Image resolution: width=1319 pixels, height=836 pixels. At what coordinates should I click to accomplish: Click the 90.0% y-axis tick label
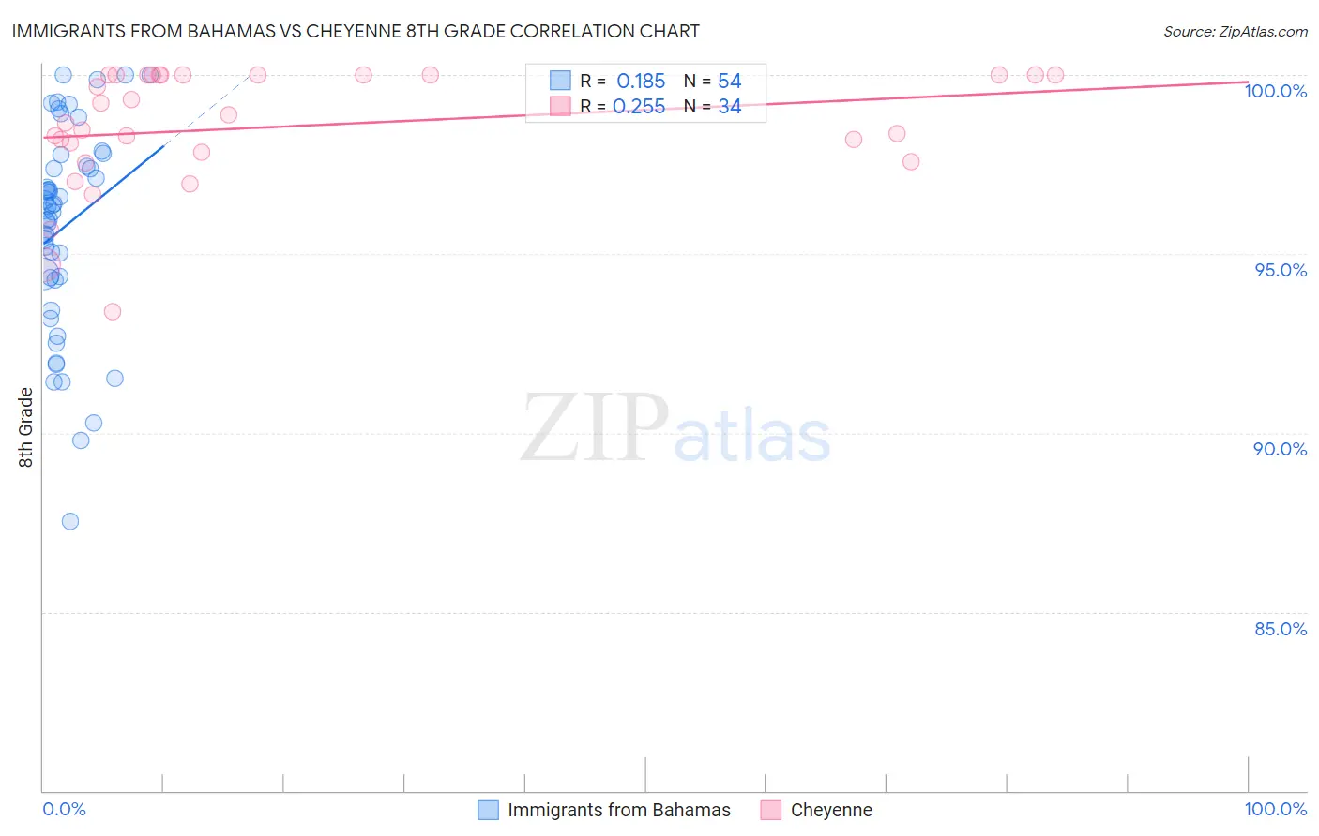pyautogui.click(x=1280, y=449)
